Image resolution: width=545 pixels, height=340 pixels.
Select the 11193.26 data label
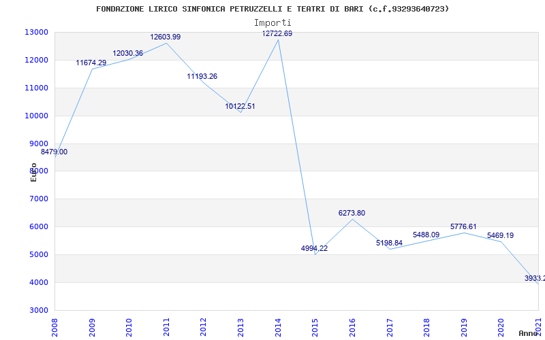202,76
